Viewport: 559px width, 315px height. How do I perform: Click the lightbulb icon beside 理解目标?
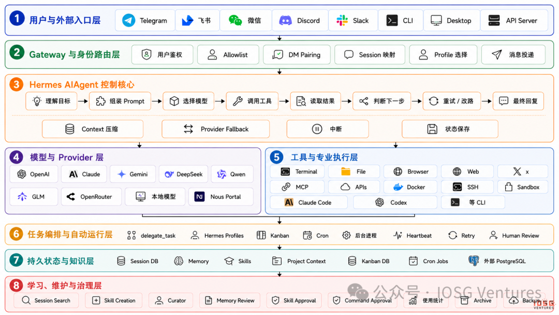tap(37, 101)
